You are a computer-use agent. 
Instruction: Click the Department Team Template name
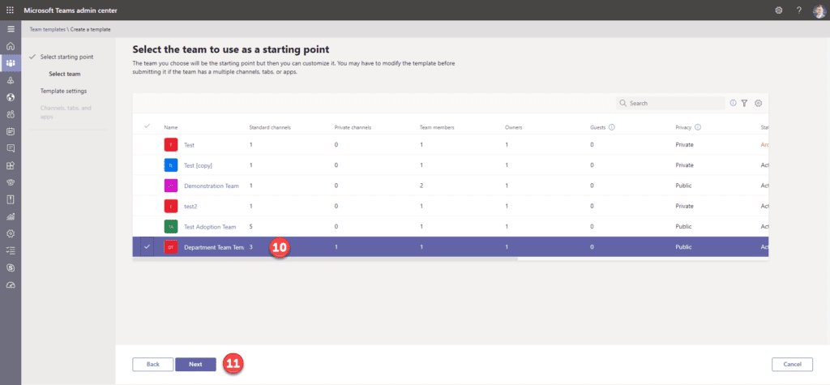214,247
